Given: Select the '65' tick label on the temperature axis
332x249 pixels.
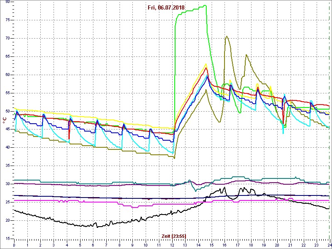Looking at the screenshot, I should tap(7, 56).
